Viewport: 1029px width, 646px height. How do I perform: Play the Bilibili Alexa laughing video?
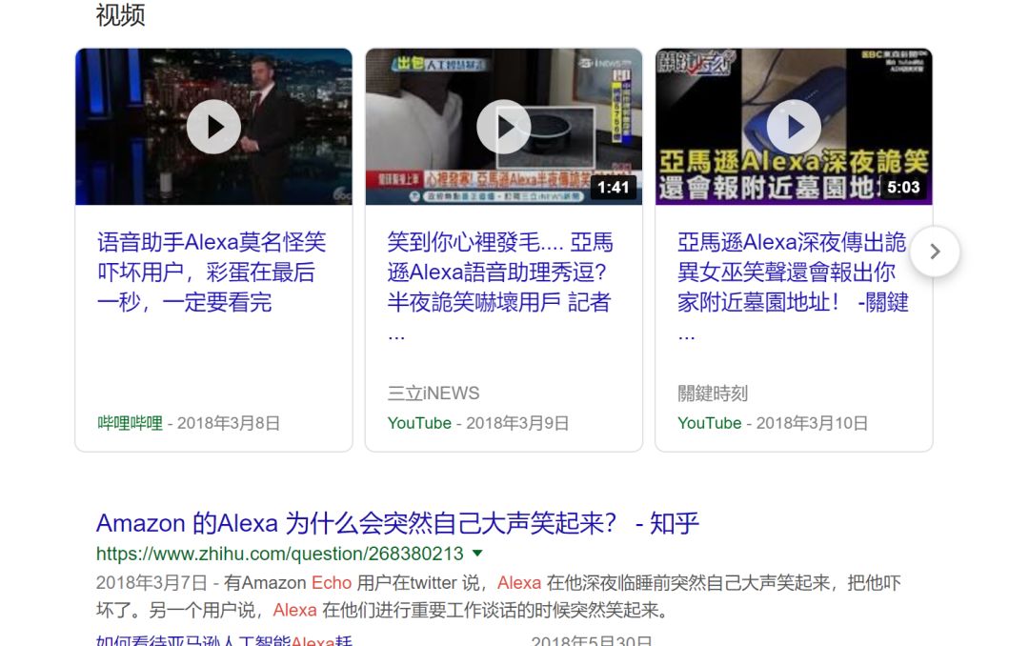point(213,127)
